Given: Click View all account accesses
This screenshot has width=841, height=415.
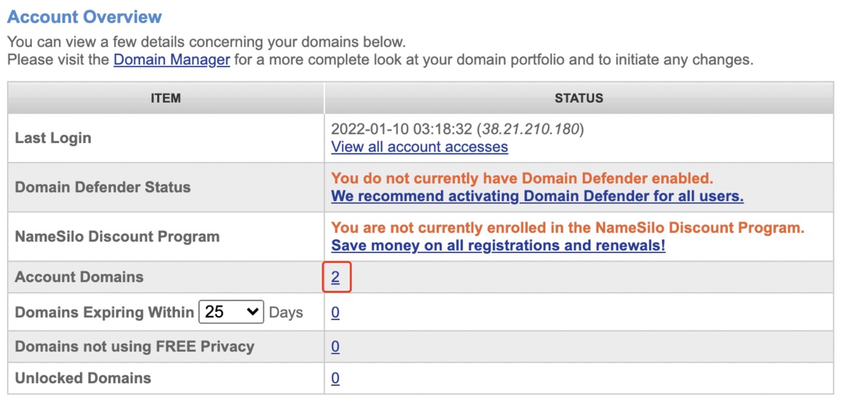Looking at the screenshot, I should point(419,147).
